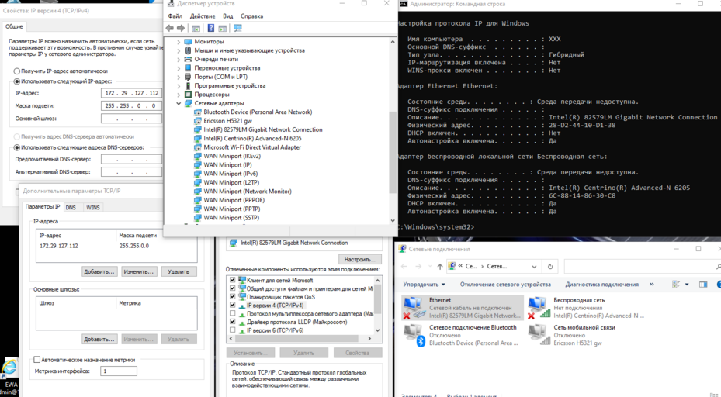Enable 'Автоматическое назначение метрики' checkbox
This screenshot has height=397, width=721.
click(x=36, y=360)
